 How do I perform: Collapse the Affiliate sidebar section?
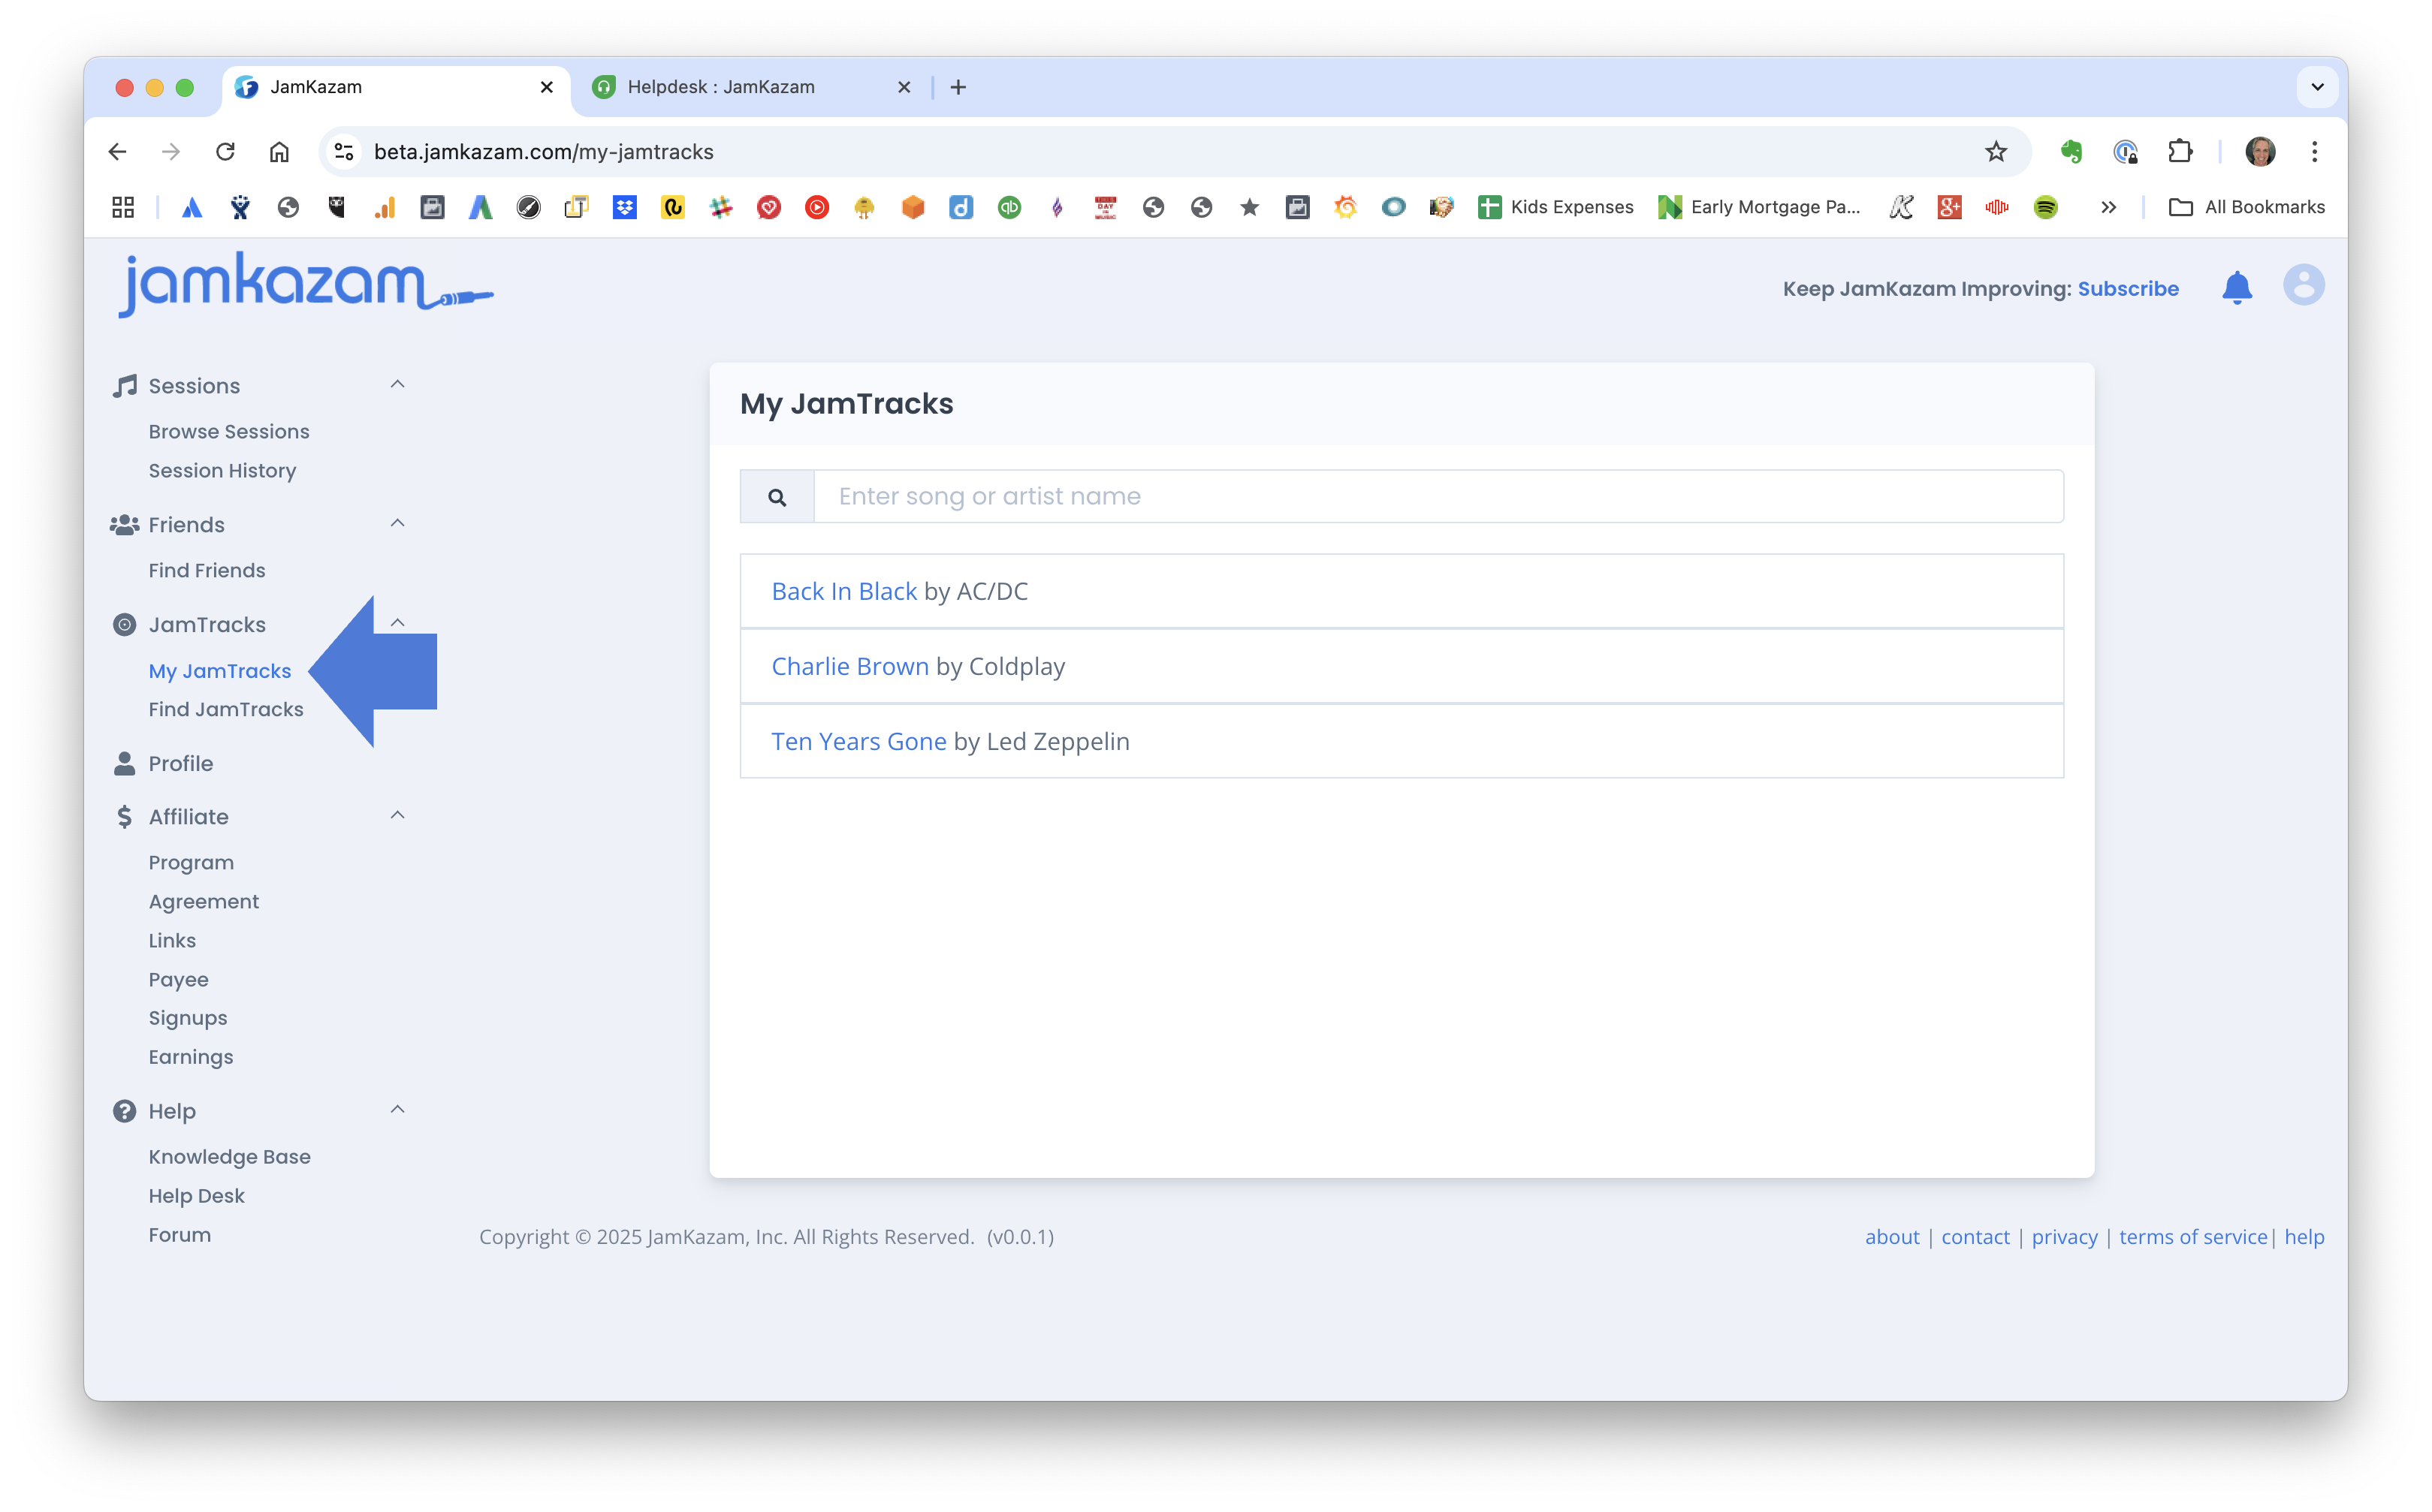point(397,816)
